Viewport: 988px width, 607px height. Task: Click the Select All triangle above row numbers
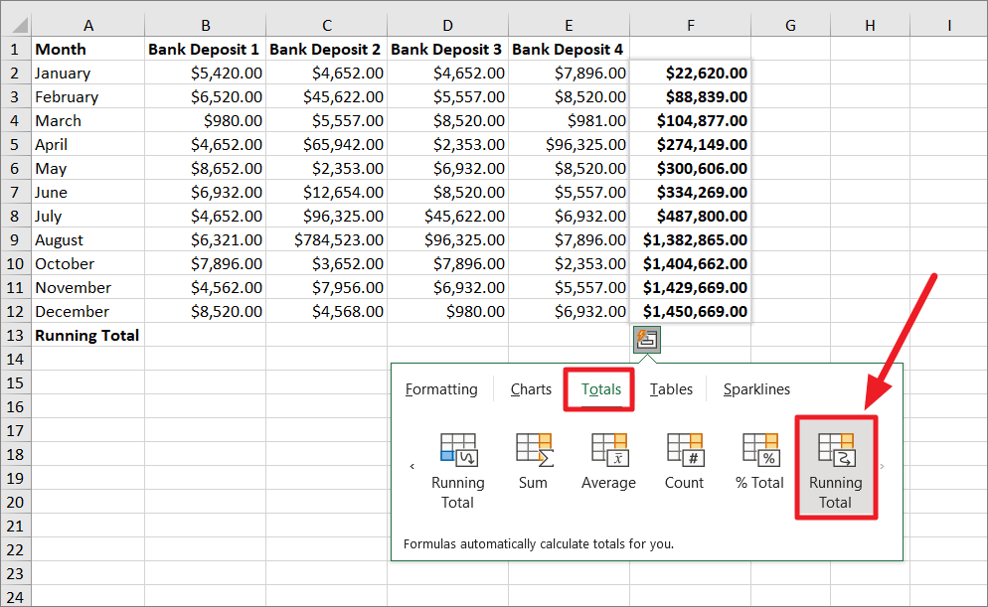[x=20, y=24]
